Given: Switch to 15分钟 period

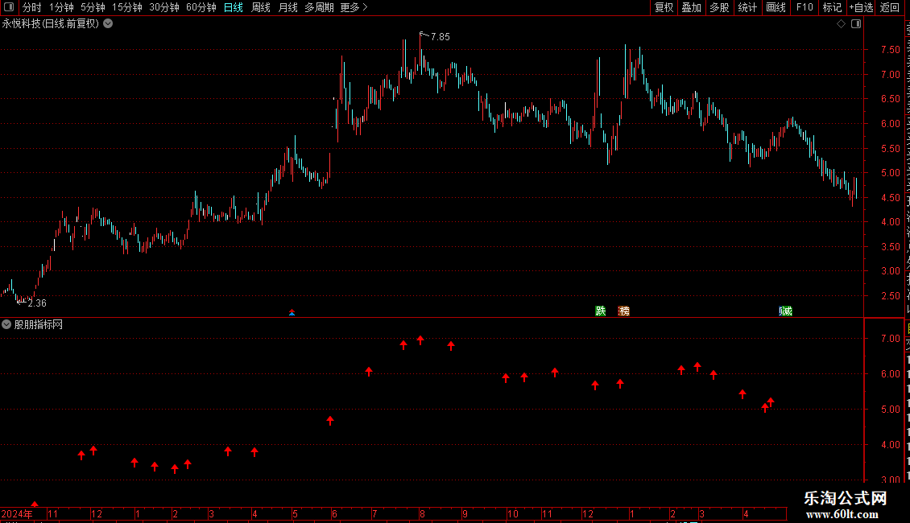Looking at the screenshot, I should coord(127,7).
